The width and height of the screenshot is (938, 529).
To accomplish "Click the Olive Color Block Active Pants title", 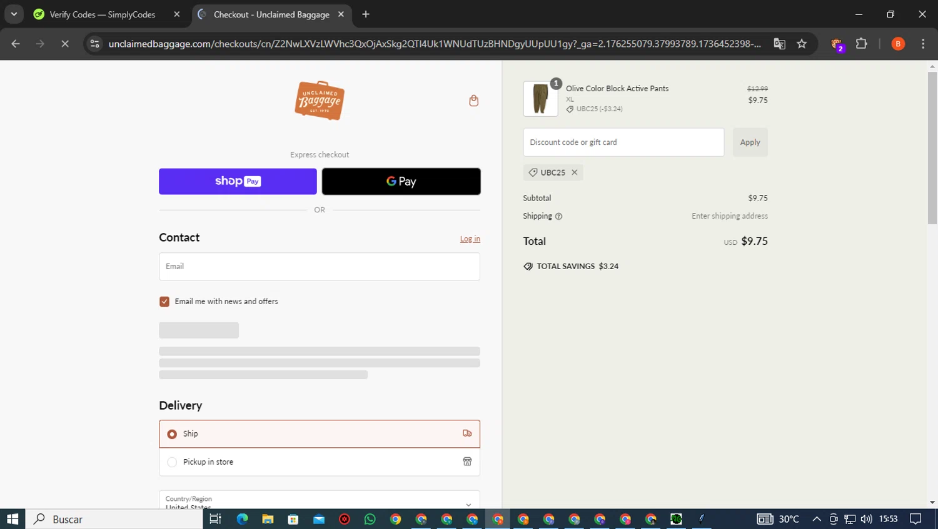I will [617, 89].
